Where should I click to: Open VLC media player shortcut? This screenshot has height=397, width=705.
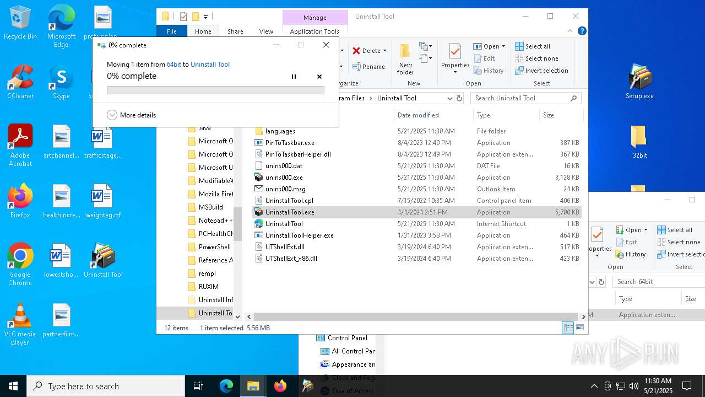20,324
